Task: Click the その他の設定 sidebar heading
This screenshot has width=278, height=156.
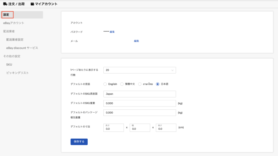Action: click(x=12, y=56)
